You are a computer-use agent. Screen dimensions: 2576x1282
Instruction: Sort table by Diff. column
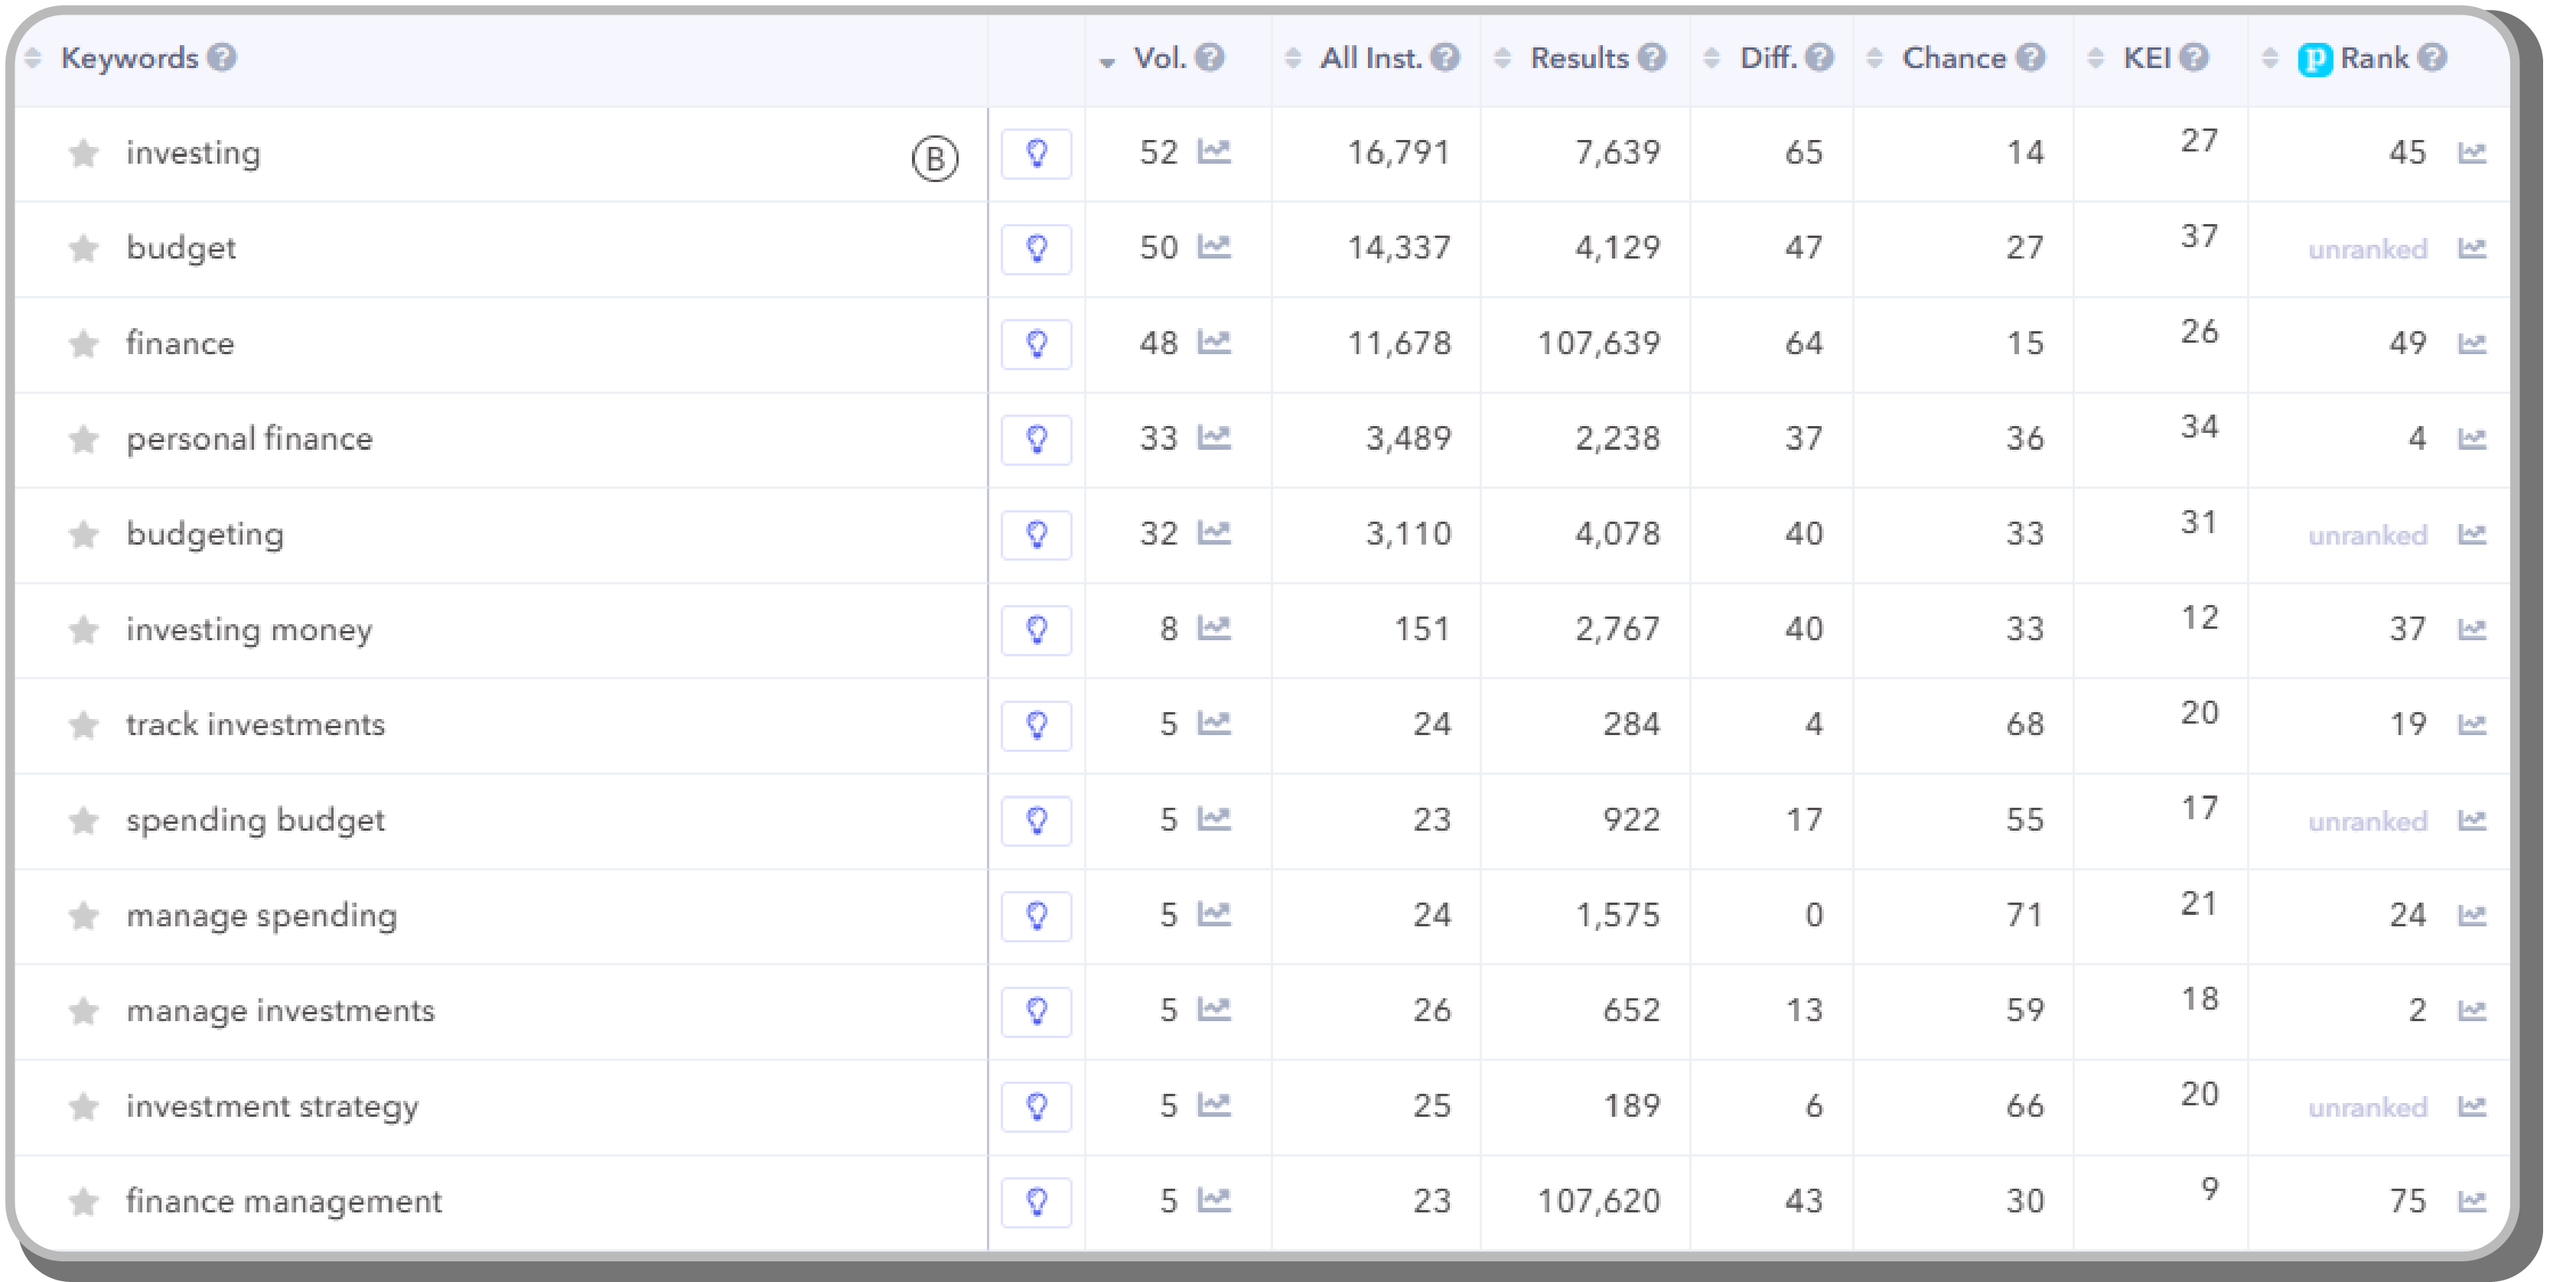(x=1712, y=58)
